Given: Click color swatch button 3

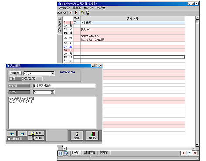Looking at the screenshot, I should coord(195,153).
